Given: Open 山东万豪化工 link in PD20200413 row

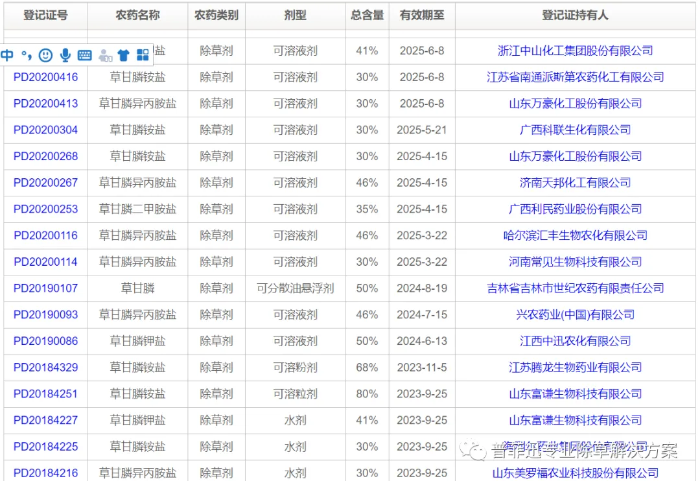Looking at the screenshot, I should tap(575, 104).
